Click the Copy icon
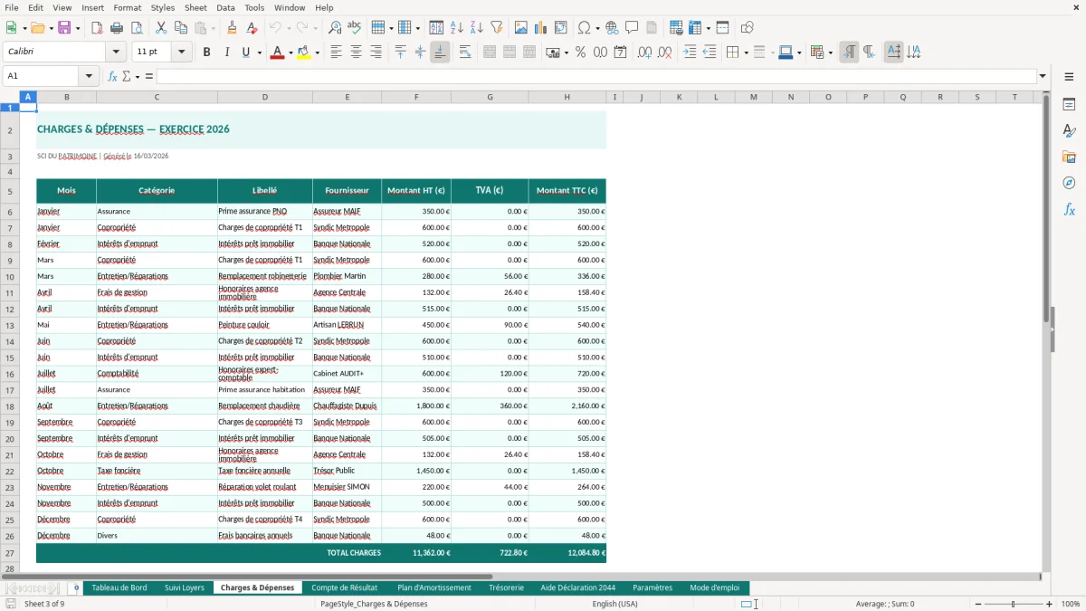Image resolution: width=1086 pixels, height=611 pixels. (180, 28)
